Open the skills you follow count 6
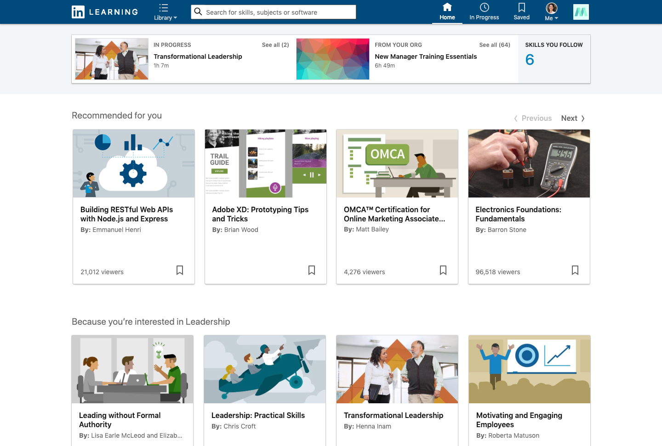Image resolution: width=662 pixels, height=446 pixels. tap(530, 60)
